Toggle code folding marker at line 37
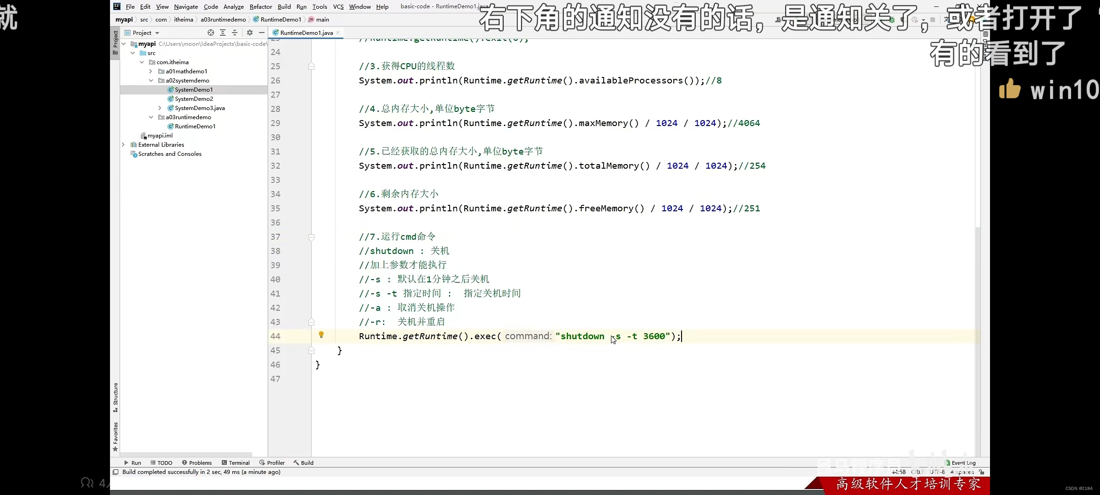1100x495 pixels. tap(311, 237)
